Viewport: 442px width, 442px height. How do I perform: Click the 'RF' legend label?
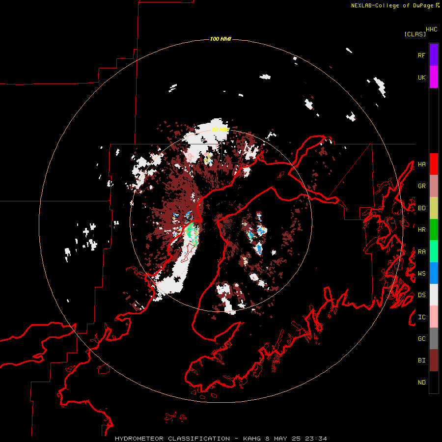(421, 55)
